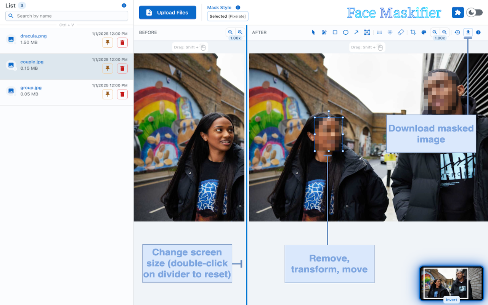Viewport: 488px width, 305px height.
Task: Select the arrow annotation tool
Action: (x=356, y=32)
